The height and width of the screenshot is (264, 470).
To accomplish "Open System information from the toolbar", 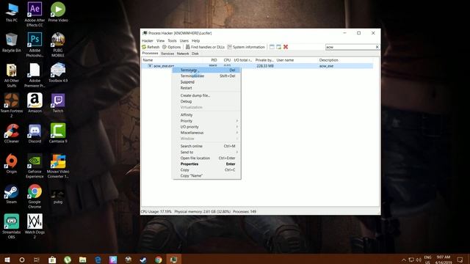I will click(246, 47).
